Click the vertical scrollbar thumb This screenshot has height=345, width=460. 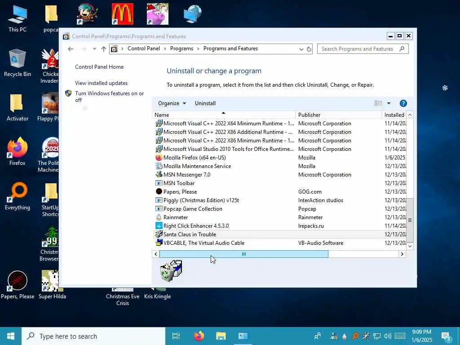pyautogui.click(x=410, y=220)
